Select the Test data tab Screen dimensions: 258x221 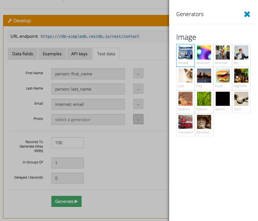pyautogui.click(x=106, y=54)
